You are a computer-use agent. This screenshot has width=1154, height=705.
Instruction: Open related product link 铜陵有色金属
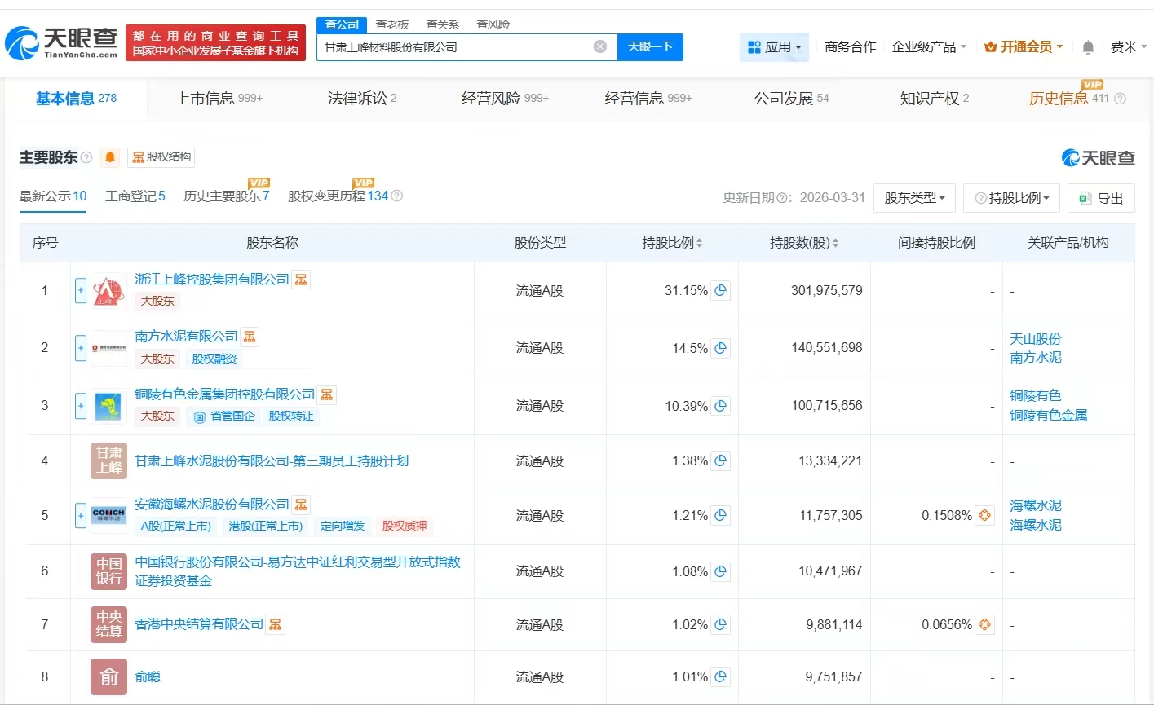[x=1049, y=416]
